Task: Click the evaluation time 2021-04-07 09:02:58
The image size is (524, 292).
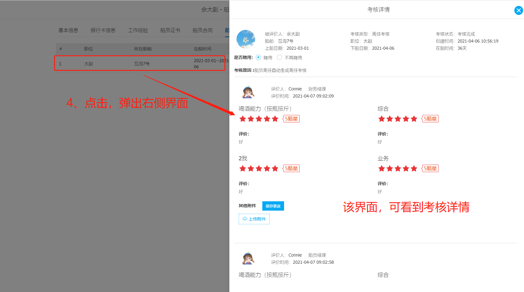Action: (313, 262)
